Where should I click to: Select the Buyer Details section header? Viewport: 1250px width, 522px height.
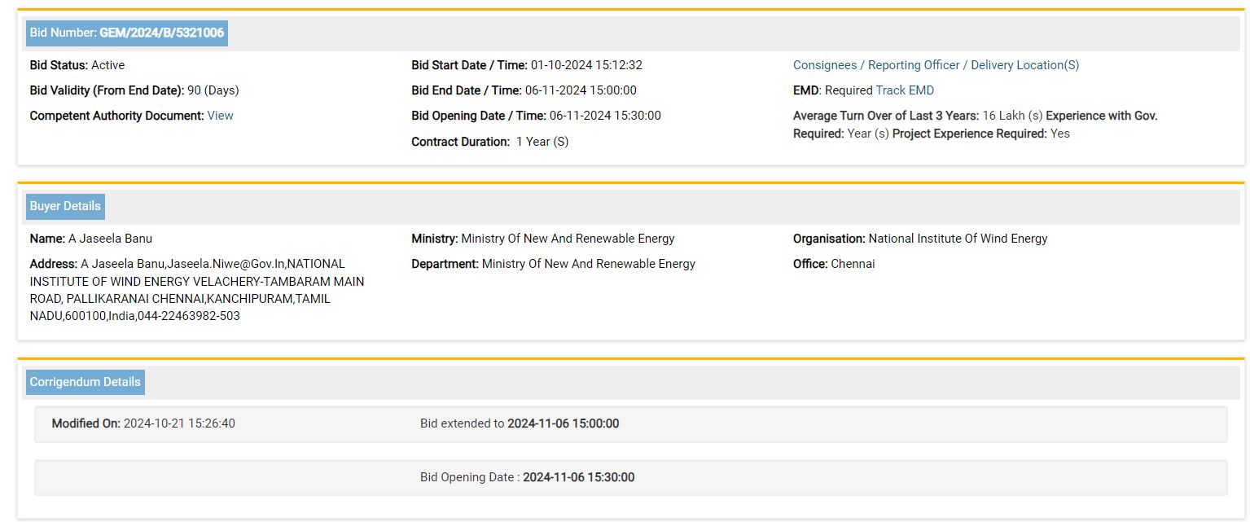pyautogui.click(x=65, y=206)
